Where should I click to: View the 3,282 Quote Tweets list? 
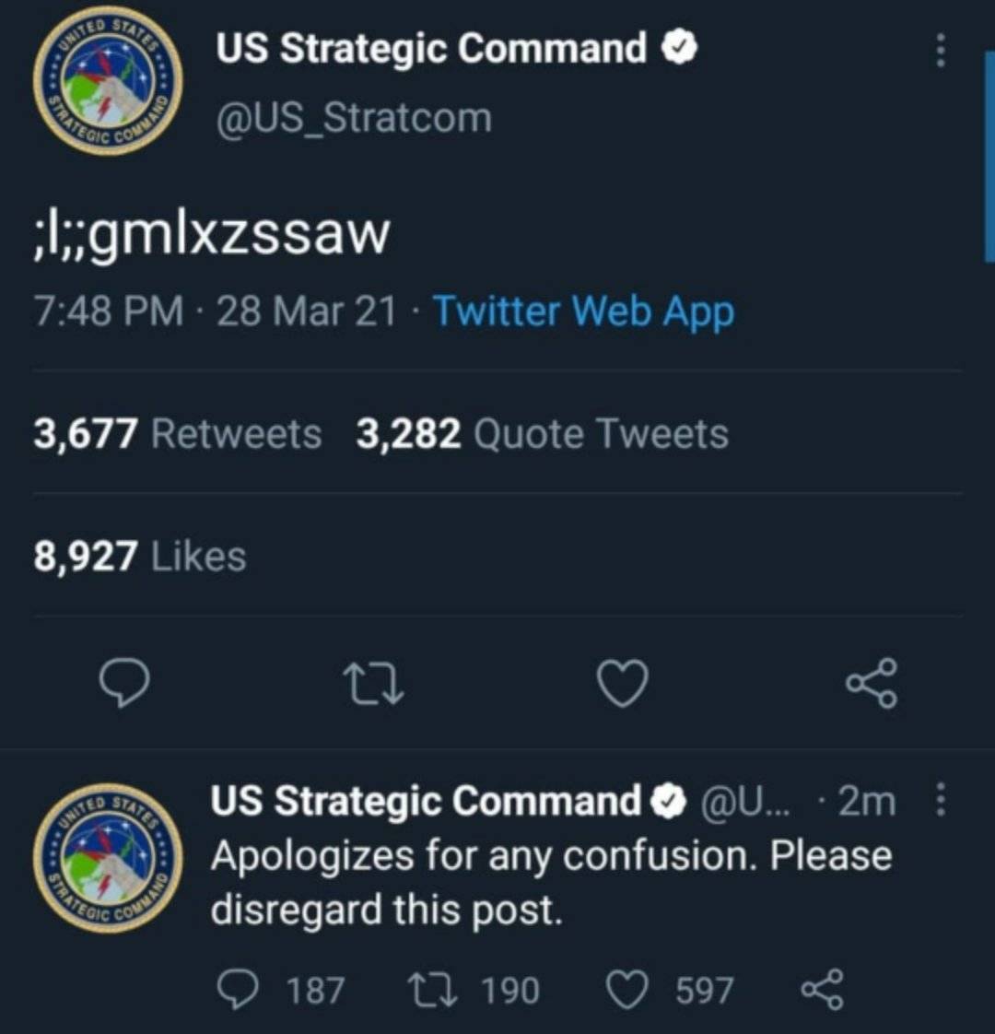[x=543, y=434]
